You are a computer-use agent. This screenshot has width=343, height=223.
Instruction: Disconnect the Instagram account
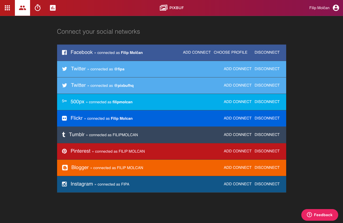click(x=267, y=184)
